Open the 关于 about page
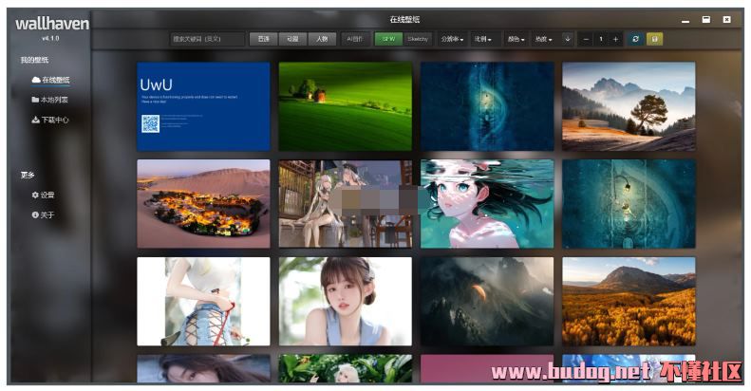Image resolution: width=751 pixels, height=391 pixels. pos(43,215)
